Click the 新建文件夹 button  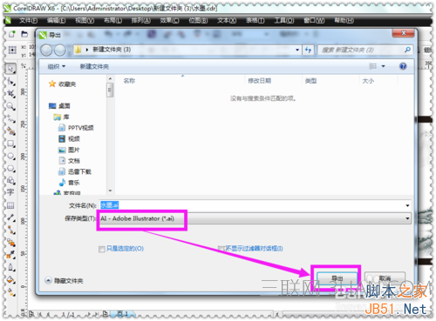[94, 67]
